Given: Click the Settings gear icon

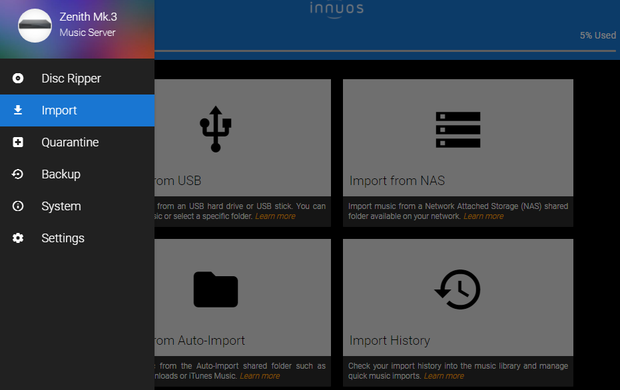Looking at the screenshot, I should coord(18,238).
